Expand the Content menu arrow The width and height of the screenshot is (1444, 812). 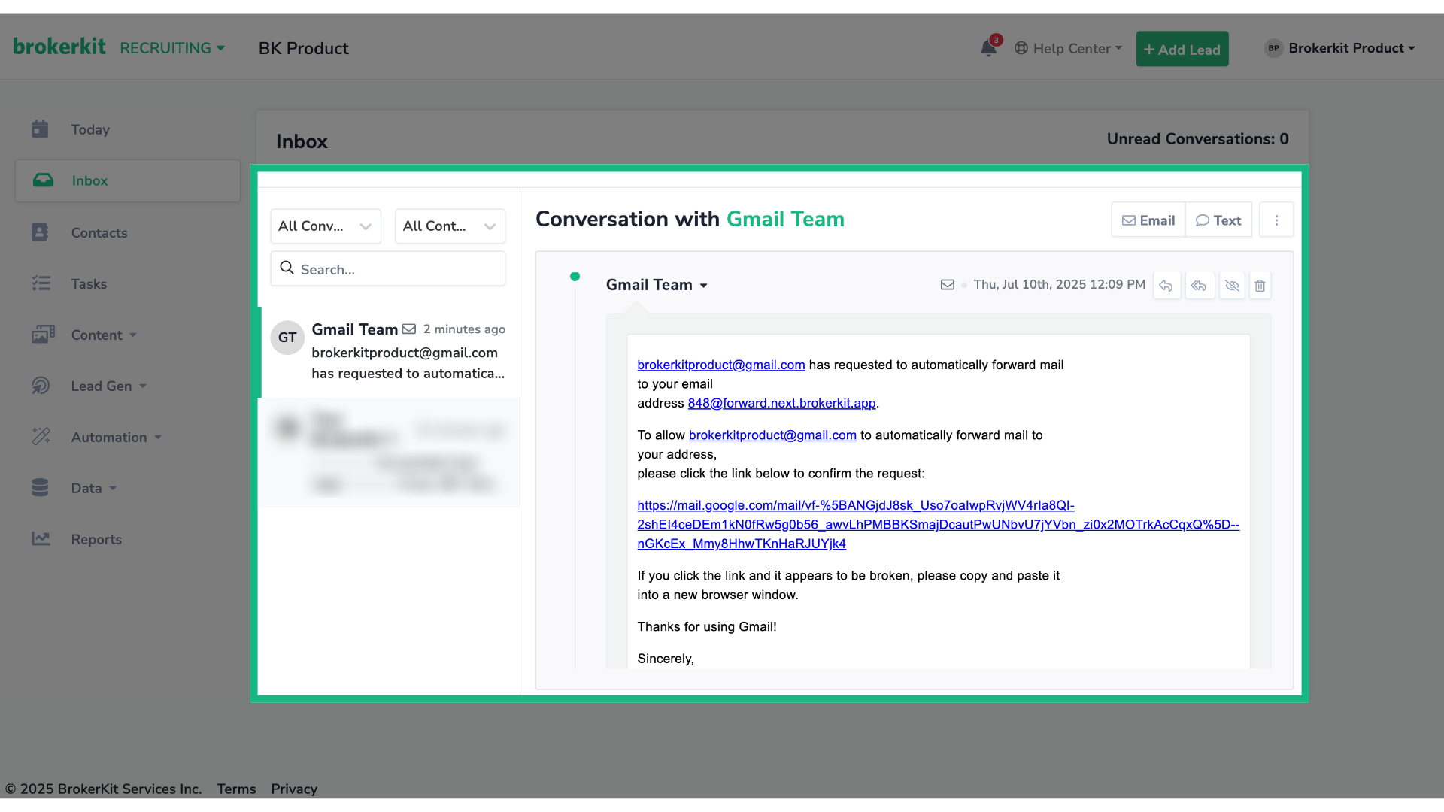pos(133,335)
